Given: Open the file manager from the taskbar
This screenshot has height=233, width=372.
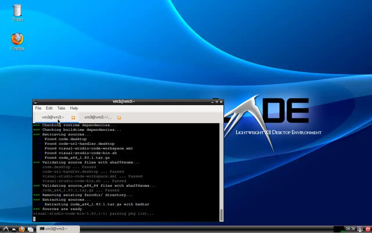Looking at the screenshot, I should [14, 229].
